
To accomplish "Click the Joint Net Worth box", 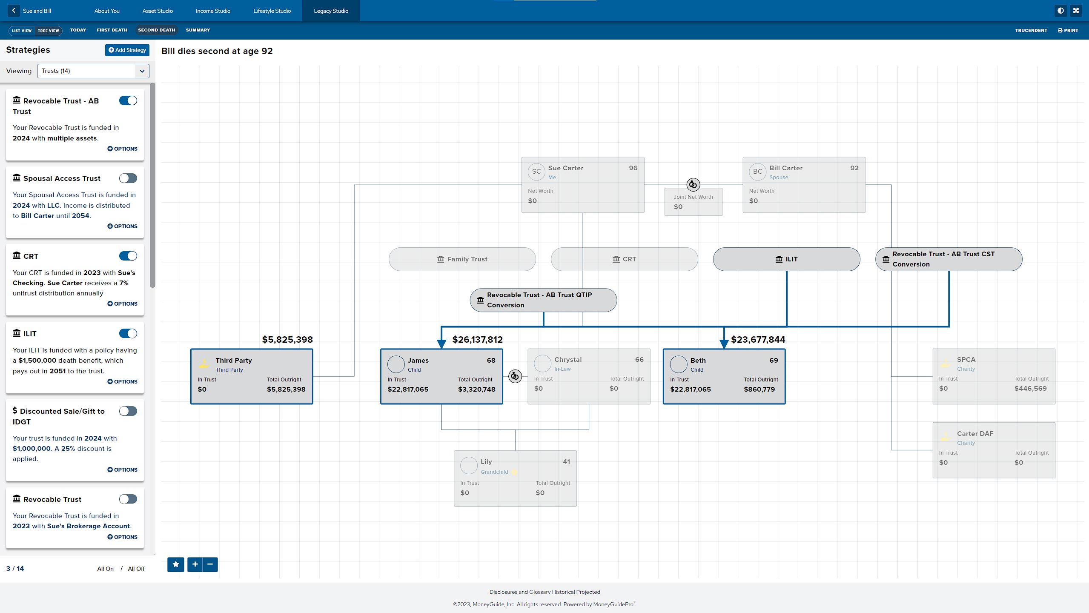I will 693,202.
